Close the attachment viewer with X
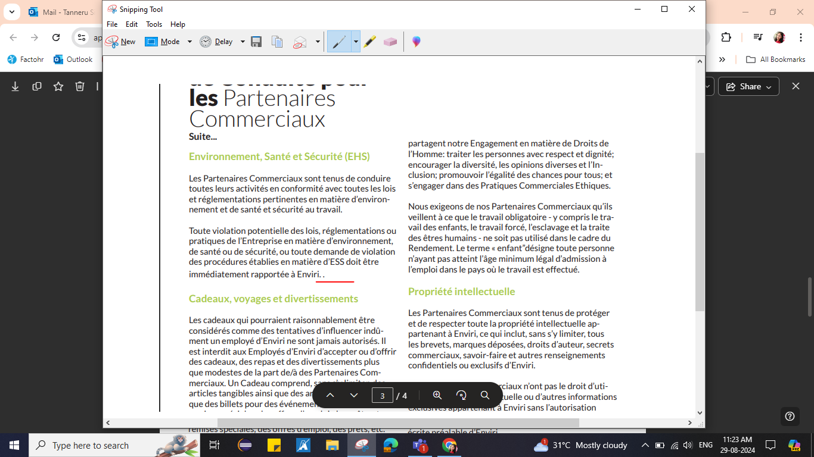This screenshot has height=457, width=814. 796,86
